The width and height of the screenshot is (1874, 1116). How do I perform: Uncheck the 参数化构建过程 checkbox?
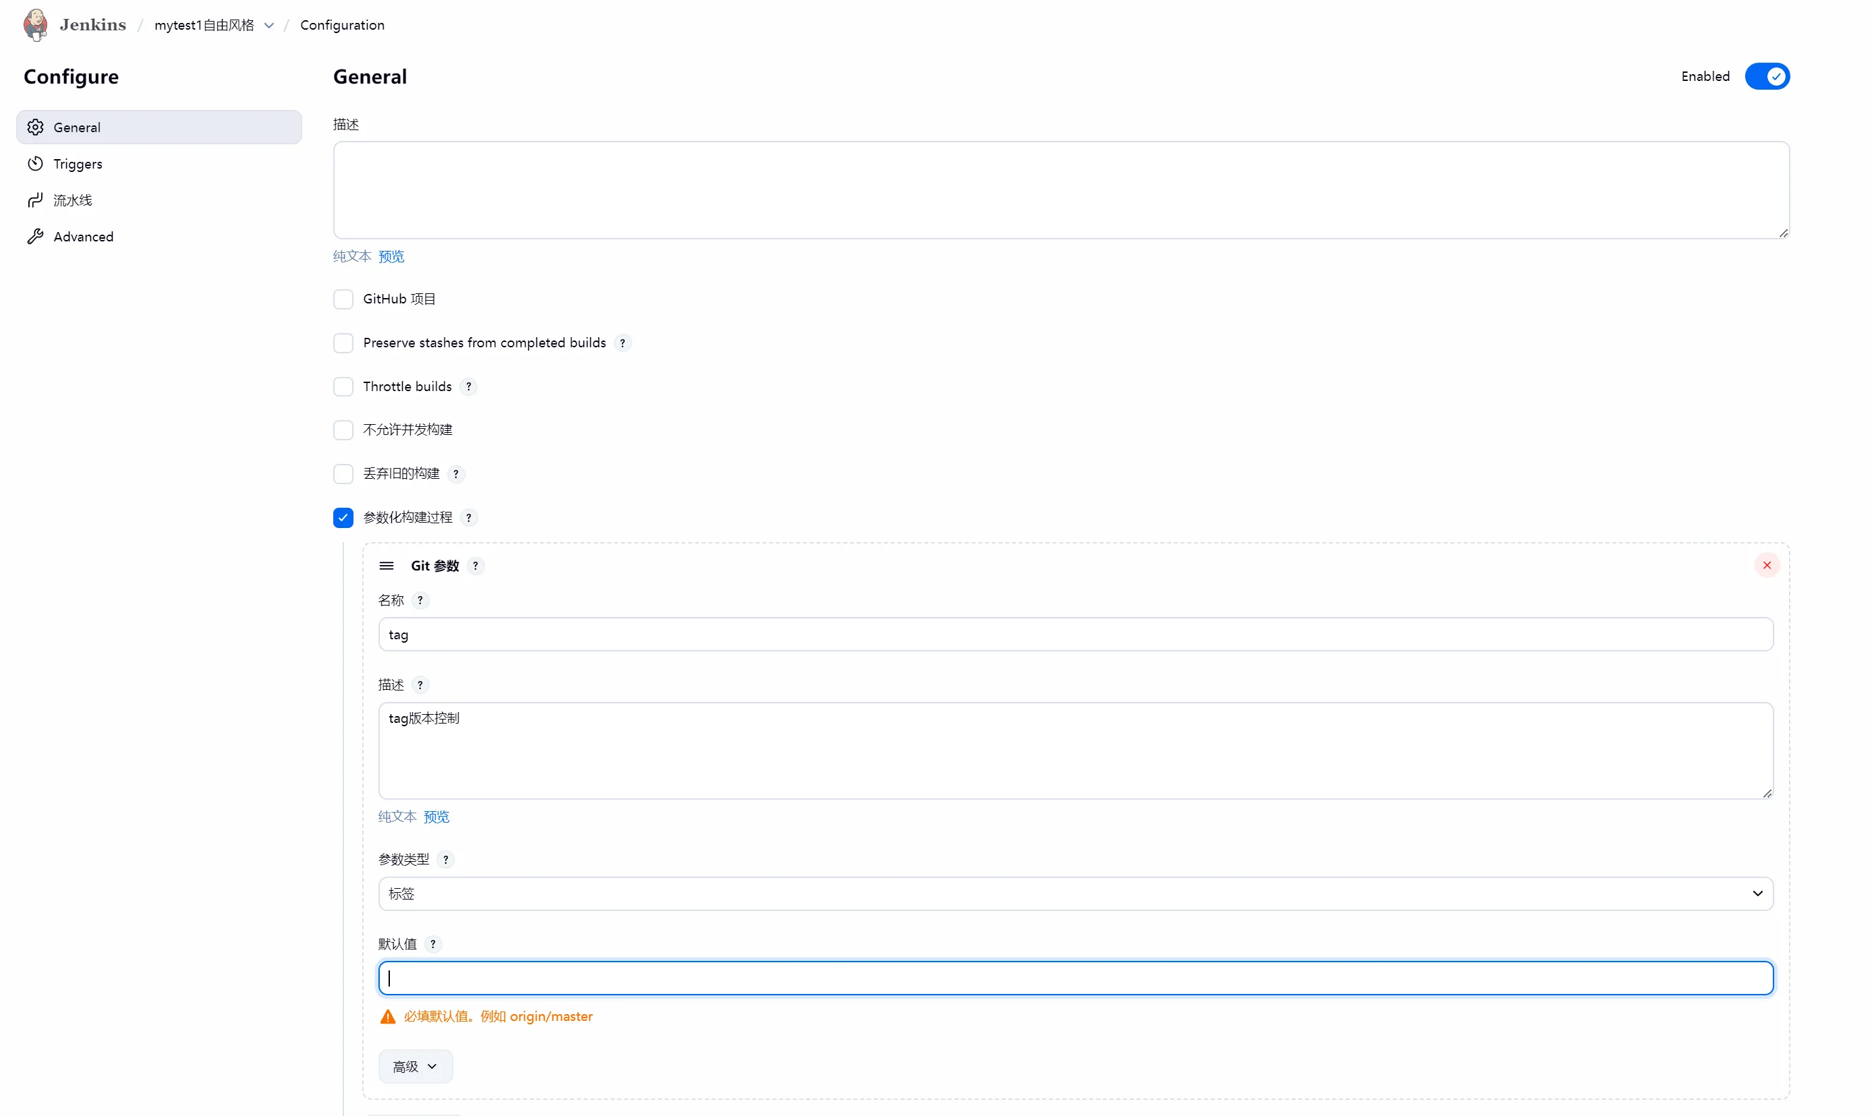click(x=343, y=517)
